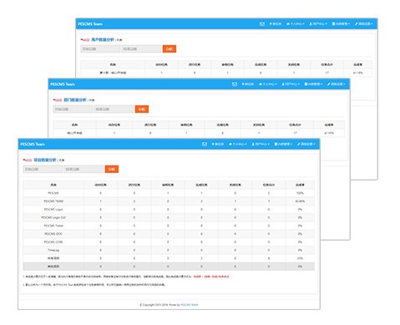Click the start date field in front window
The height and width of the screenshot is (325, 400).
click(43, 169)
